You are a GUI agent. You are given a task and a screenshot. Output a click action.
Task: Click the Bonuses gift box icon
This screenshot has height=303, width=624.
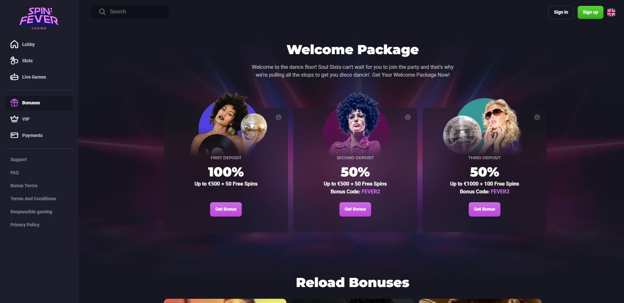pos(14,103)
